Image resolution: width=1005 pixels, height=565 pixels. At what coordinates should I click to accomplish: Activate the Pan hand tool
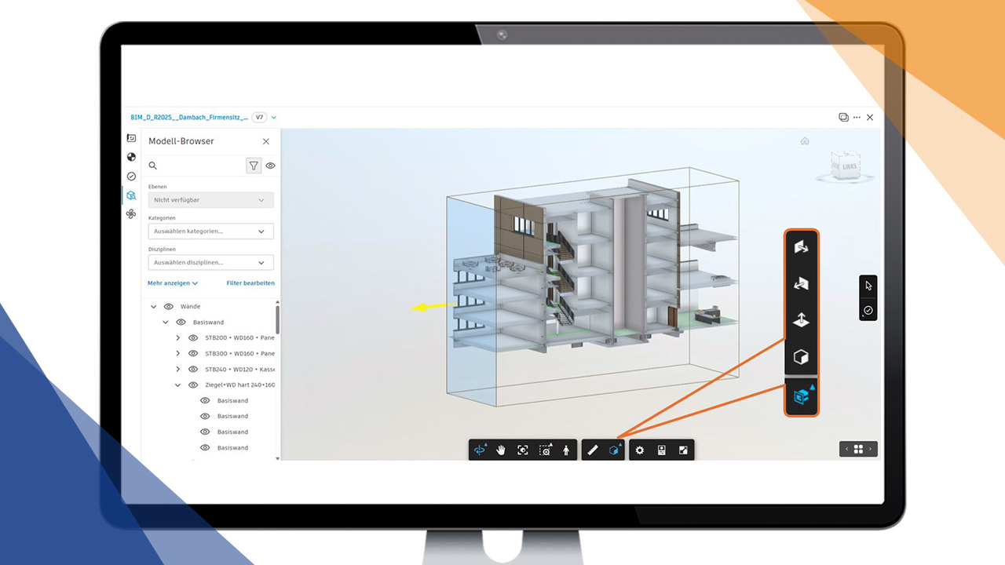click(x=501, y=450)
